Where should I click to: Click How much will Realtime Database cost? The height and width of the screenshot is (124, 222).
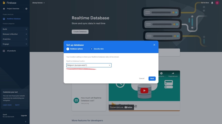tap(91, 99)
